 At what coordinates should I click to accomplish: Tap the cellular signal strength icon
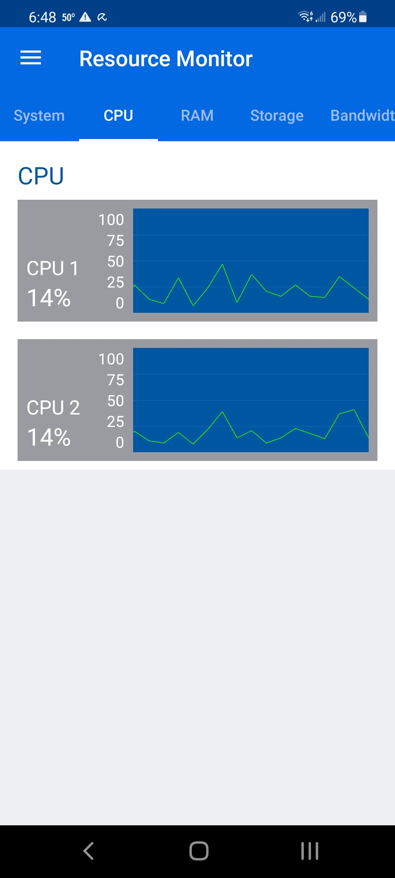(x=321, y=17)
